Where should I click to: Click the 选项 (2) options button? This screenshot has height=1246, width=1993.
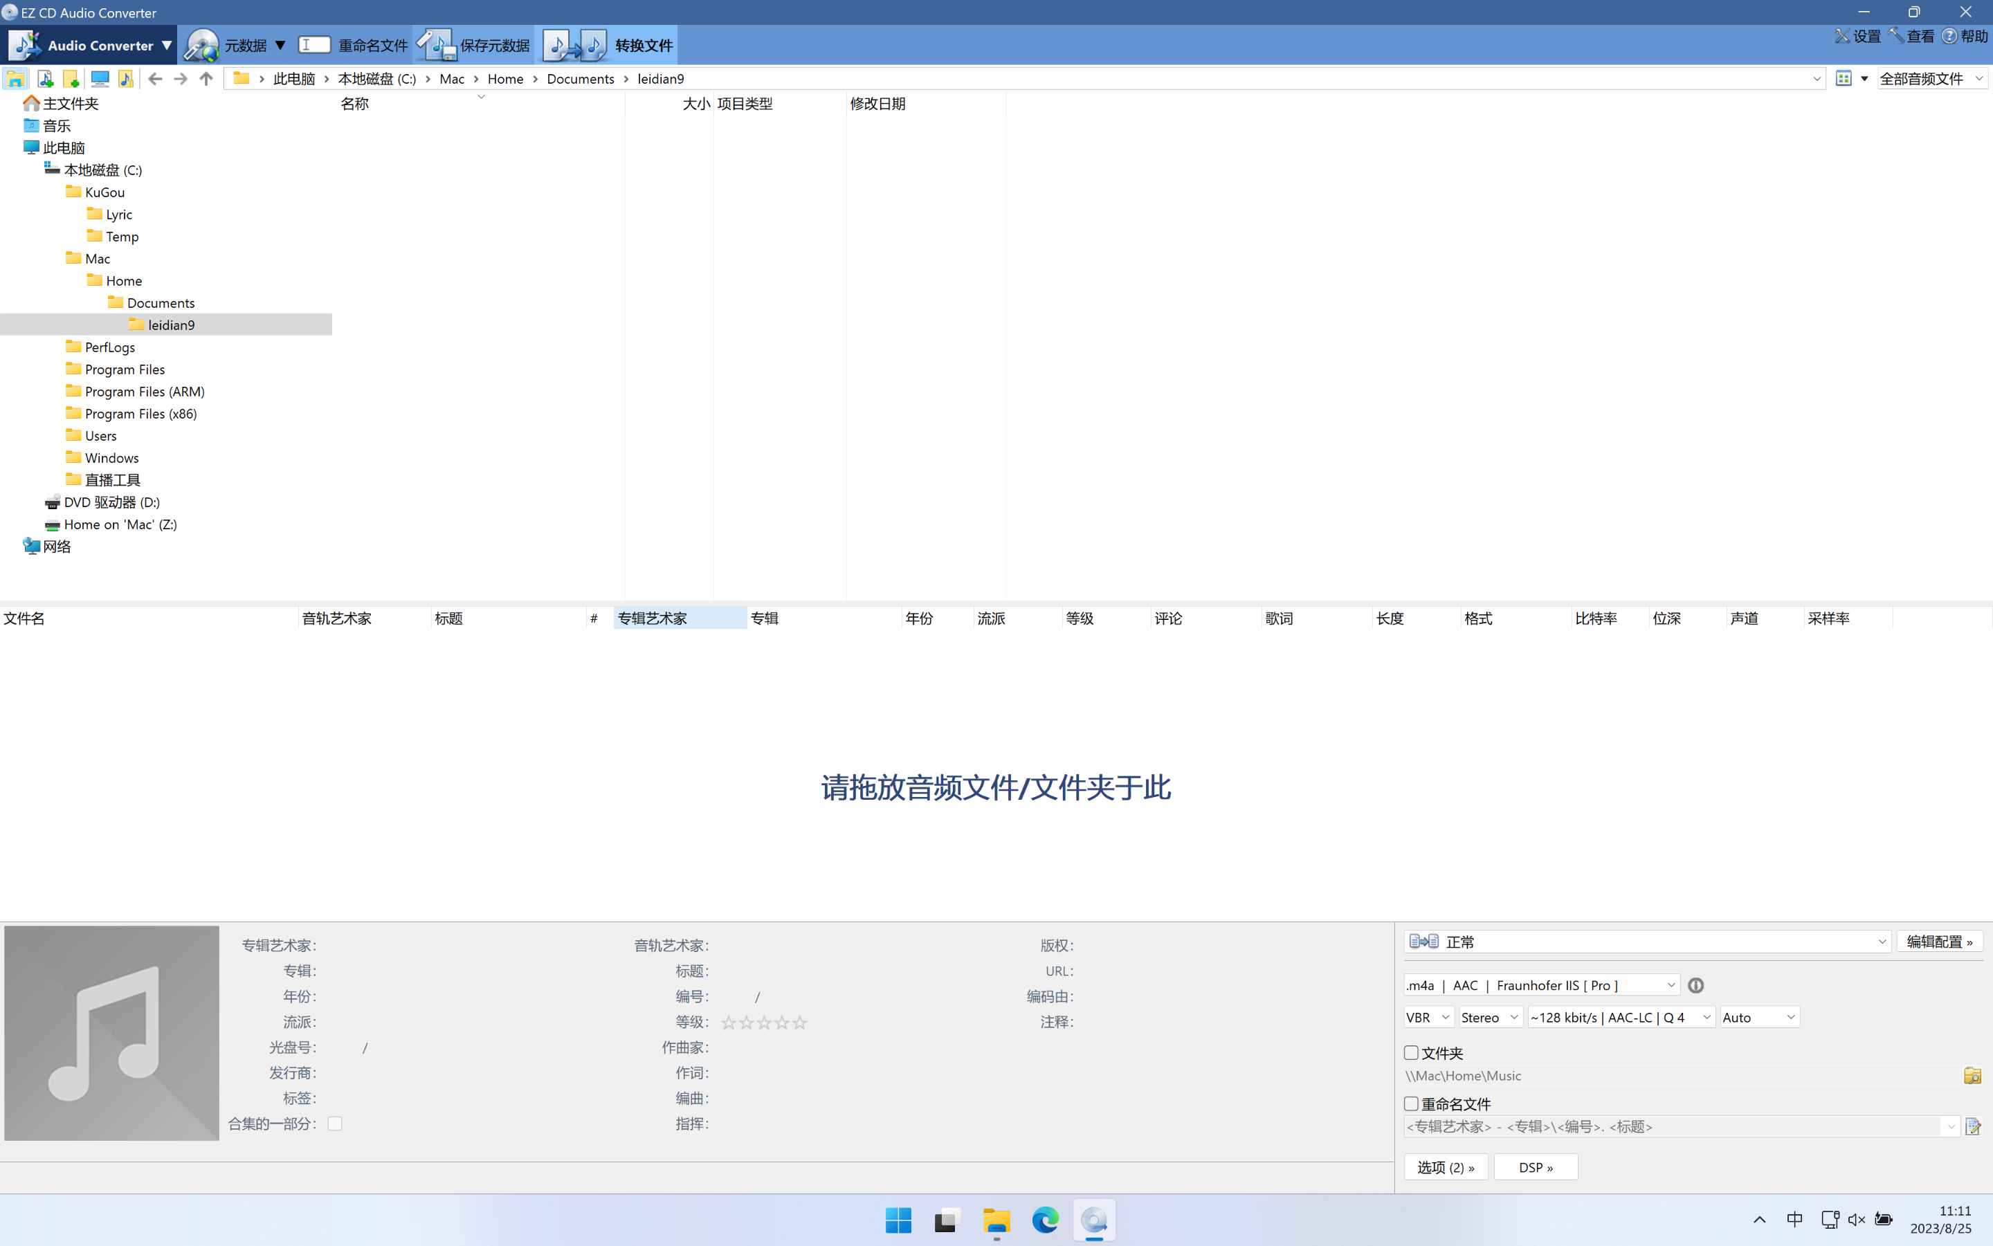[1445, 1167]
